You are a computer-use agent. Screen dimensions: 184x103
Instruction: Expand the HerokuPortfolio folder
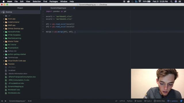(x=4, y=32)
